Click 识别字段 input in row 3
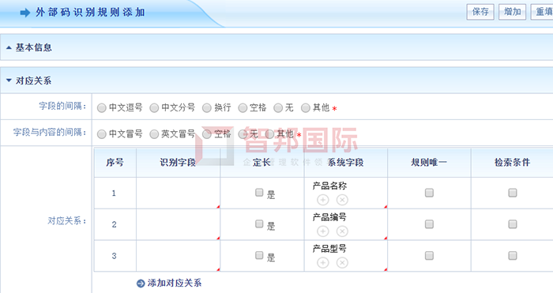 tap(178, 256)
